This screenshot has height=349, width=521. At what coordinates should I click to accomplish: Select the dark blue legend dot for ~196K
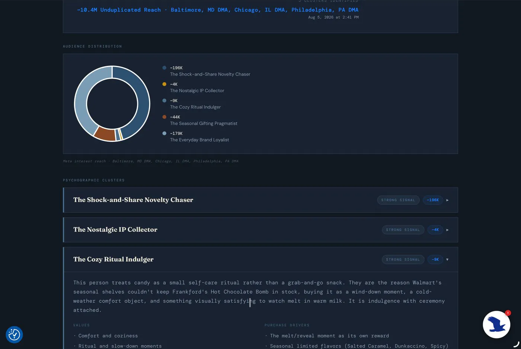164,68
